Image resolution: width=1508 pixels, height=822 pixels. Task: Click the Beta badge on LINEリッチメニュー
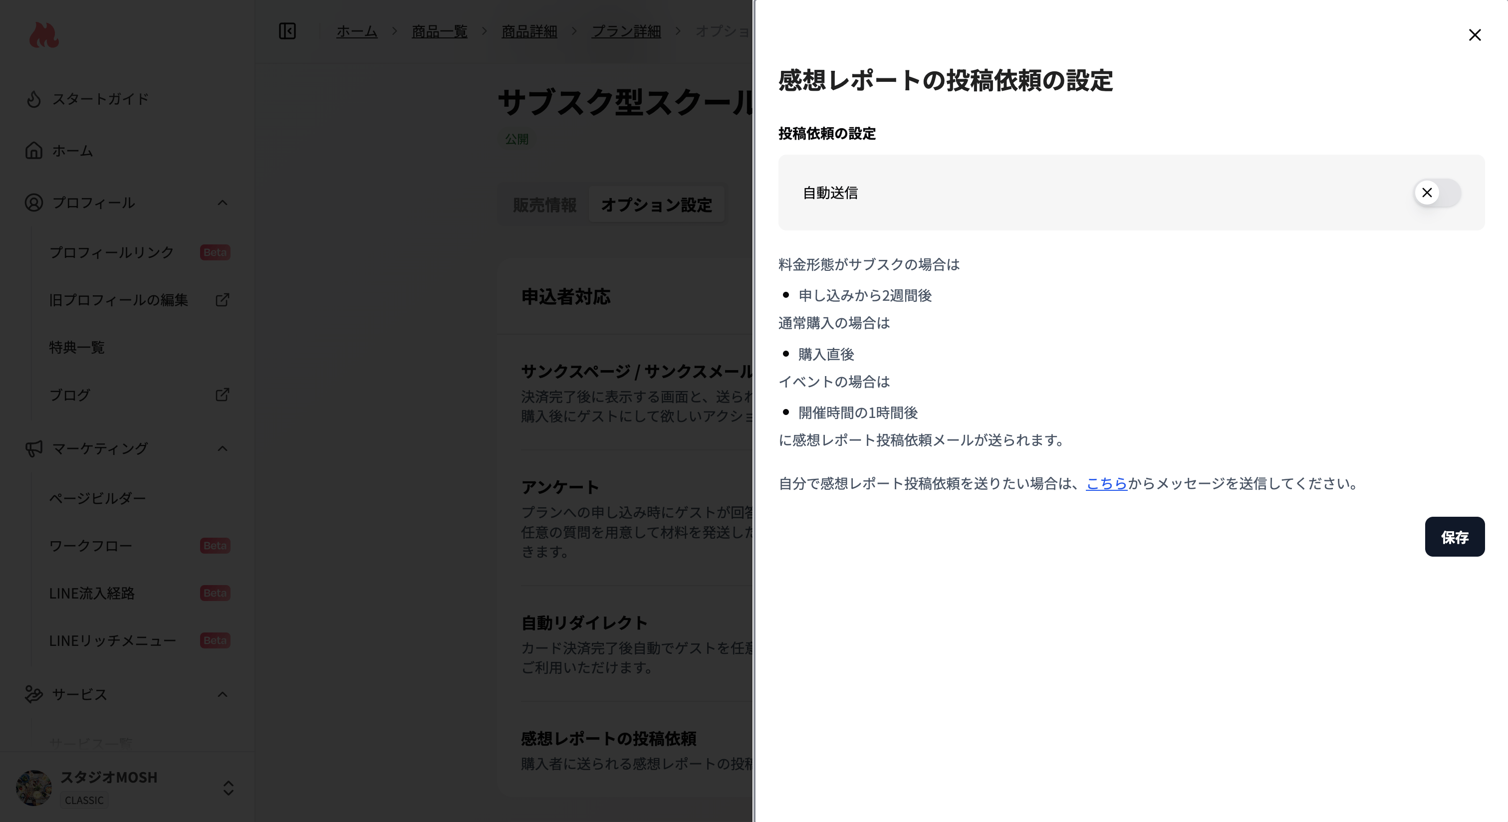(x=215, y=640)
